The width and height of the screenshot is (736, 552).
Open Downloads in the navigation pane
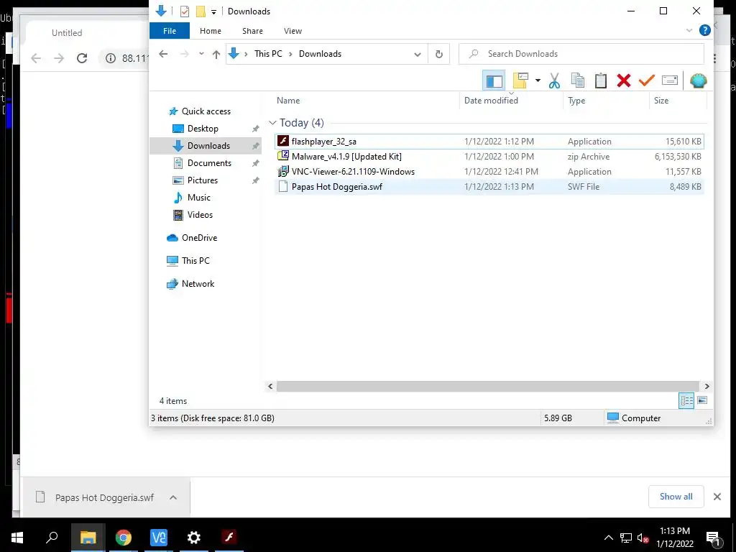point(205,146)
